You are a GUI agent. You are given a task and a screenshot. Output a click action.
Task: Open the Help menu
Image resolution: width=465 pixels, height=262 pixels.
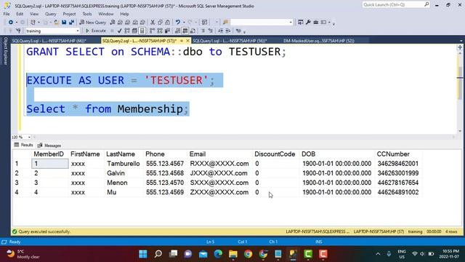click(124, 14)
